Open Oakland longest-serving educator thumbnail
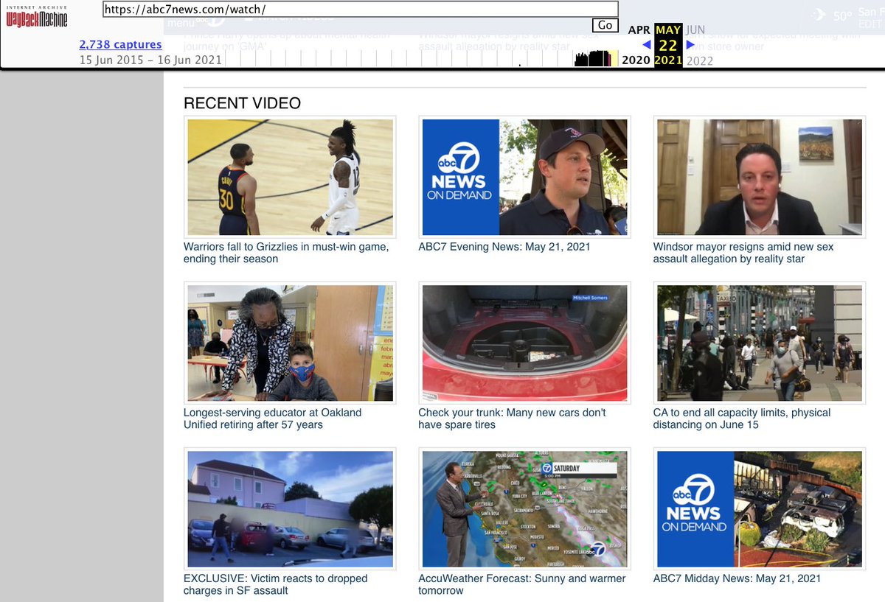Image resolution: width=885 pixels, height=602 pixels. (x=290, y=343)
